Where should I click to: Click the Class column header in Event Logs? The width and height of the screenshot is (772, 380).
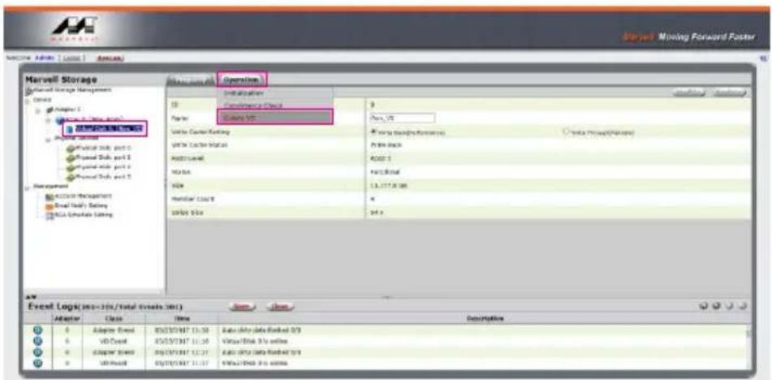114,318
